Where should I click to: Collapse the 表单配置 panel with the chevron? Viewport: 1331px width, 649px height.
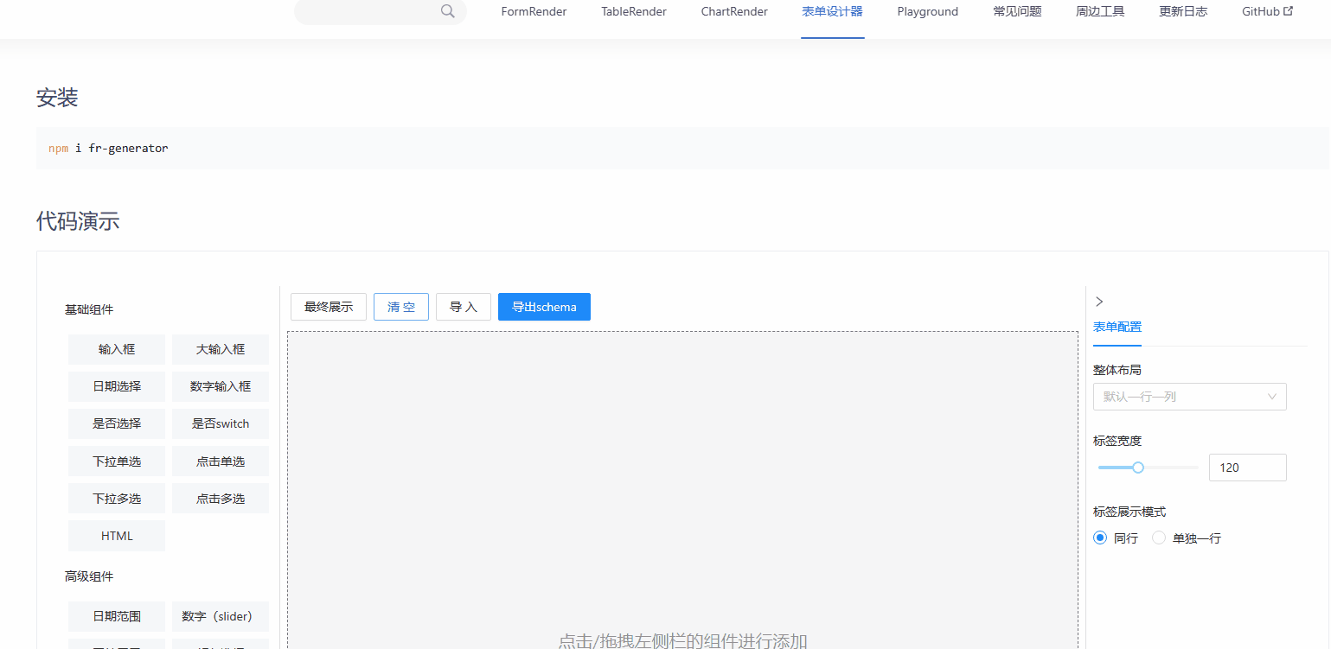(x=1099, y=301)
